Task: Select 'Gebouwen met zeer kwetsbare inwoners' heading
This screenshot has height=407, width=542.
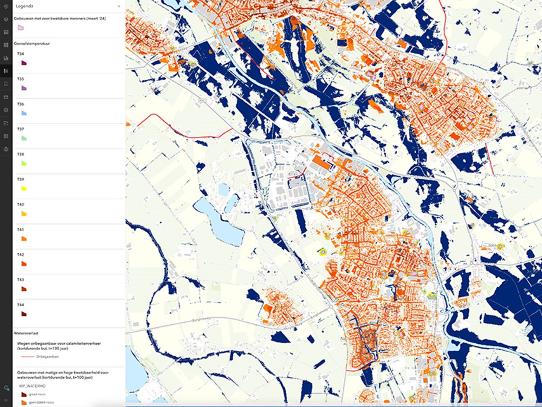Action: [60, 18]
